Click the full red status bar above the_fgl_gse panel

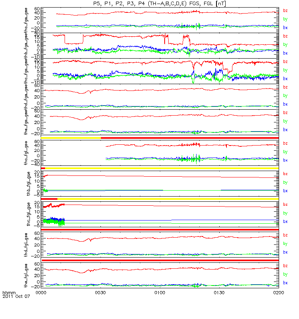(x=160, y=260)
